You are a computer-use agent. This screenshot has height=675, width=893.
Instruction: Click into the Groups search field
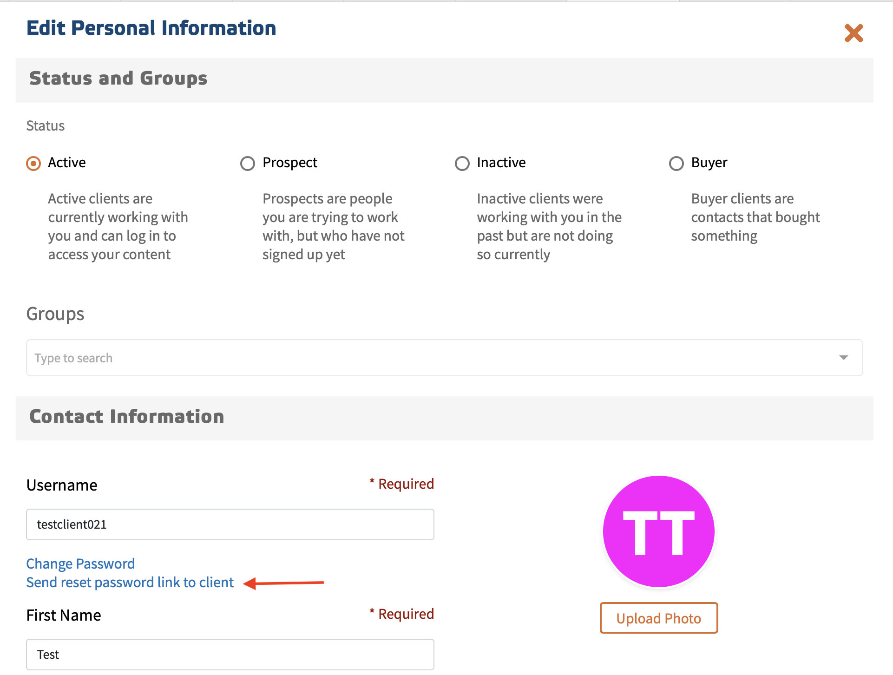click(418, 358)
